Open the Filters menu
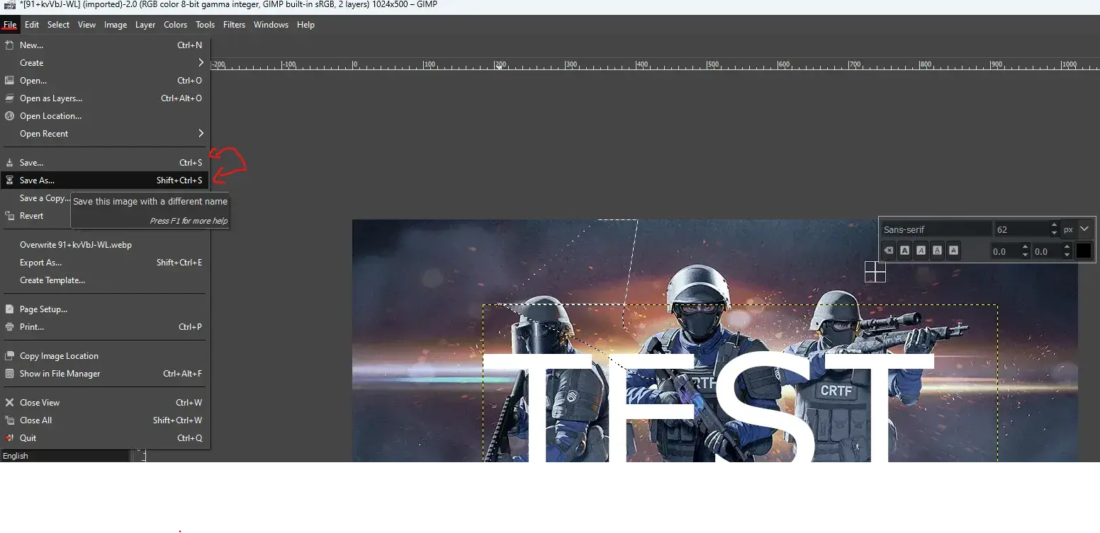 click(x=234, y=24)
